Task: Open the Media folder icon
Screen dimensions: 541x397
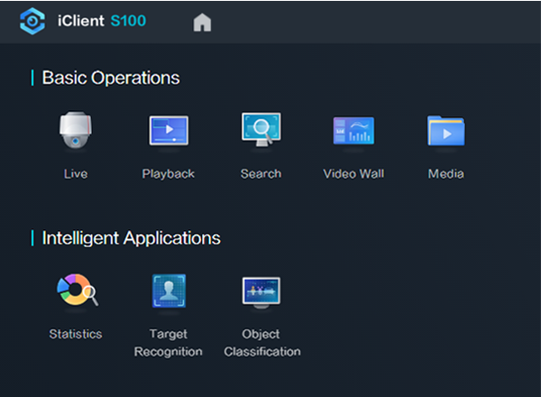Action: 445,132
